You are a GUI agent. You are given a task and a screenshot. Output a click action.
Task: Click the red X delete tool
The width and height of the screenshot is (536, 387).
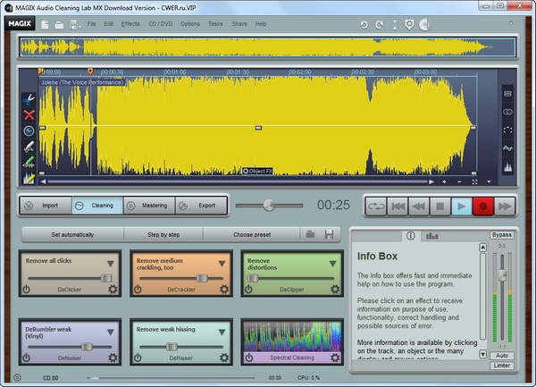[x=29, y=114]
